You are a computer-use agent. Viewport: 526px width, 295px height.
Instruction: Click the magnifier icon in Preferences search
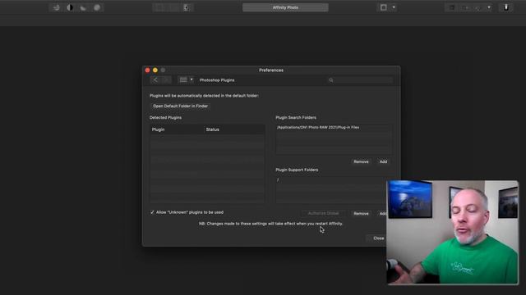[331, 80]
